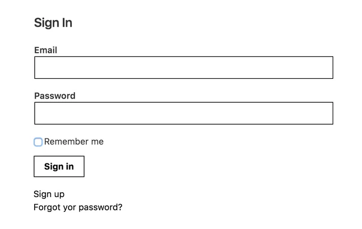
Task: Click the Sign in button
Action: (x=59, y=167)
